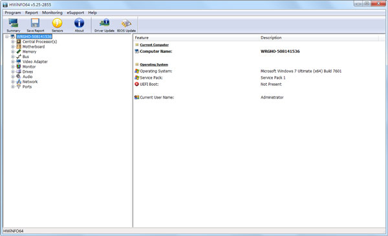Expand the Memory node
Viewport: 388px width, 236px height.
[x=13, y=52]
